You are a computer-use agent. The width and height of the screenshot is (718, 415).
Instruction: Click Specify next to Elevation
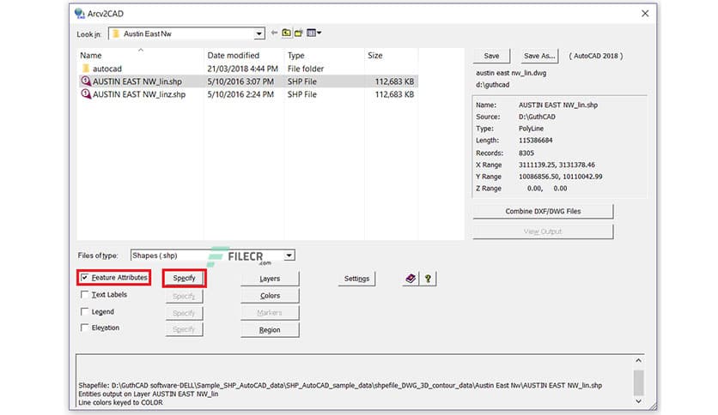click(184, 329)
